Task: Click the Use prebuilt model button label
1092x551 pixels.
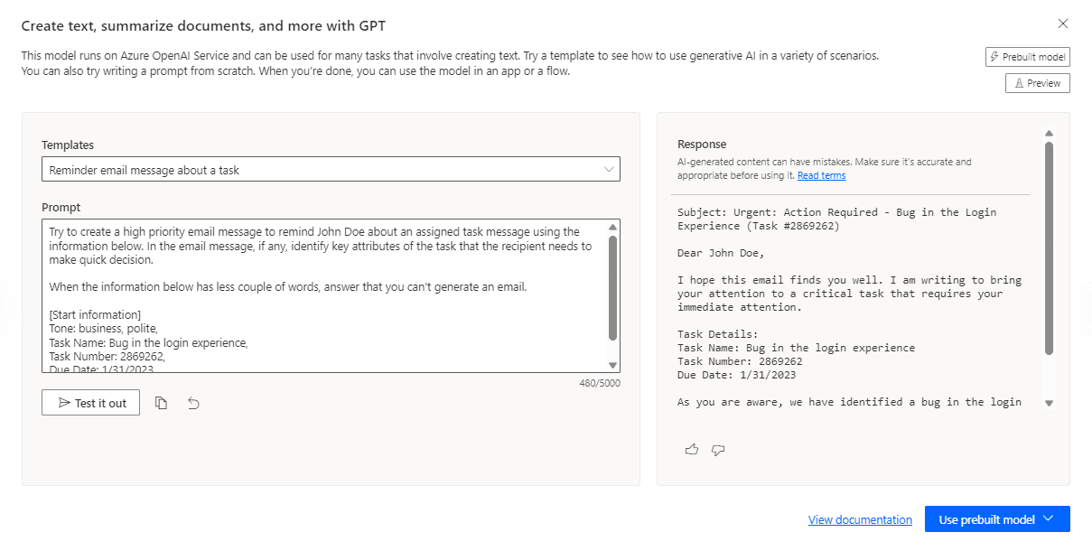Action: click(986, 519)
